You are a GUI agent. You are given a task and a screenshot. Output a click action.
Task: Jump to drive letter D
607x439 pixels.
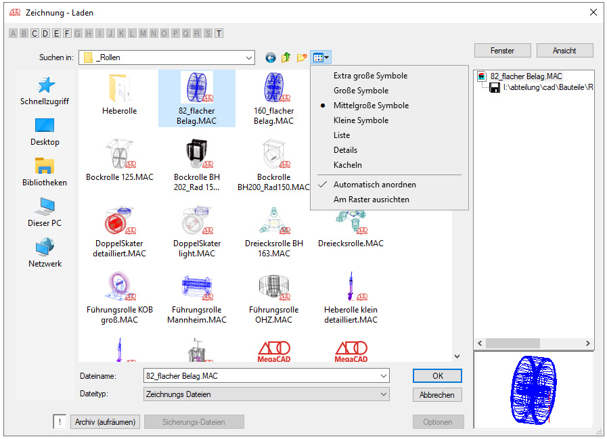pos(45,34)
